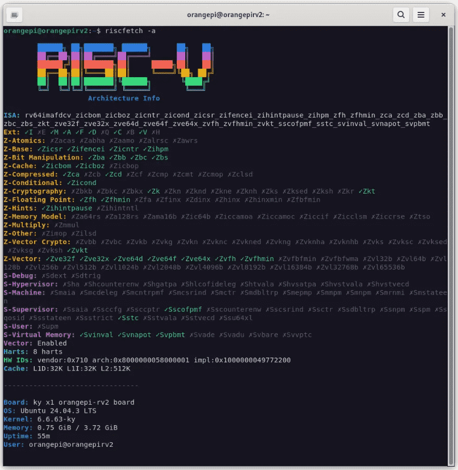Viewport: 458px width, 470px height.
Task: Click the ✓Zihintpause entry
Action: [x=66, y=208]
